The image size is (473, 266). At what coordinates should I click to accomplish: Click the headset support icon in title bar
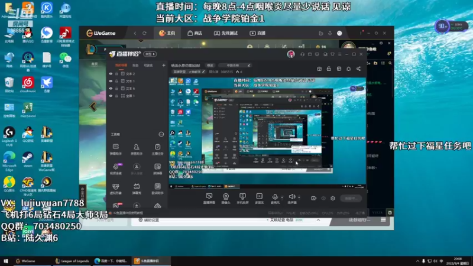tap(302, 54)
